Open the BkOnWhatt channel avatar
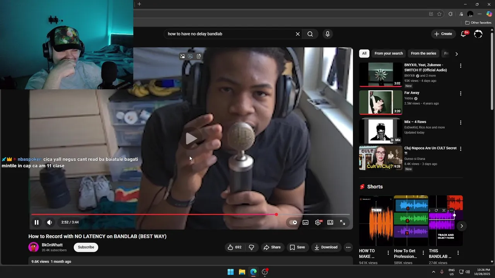Screen dimensions: 495x278 (x=34, y=247)
